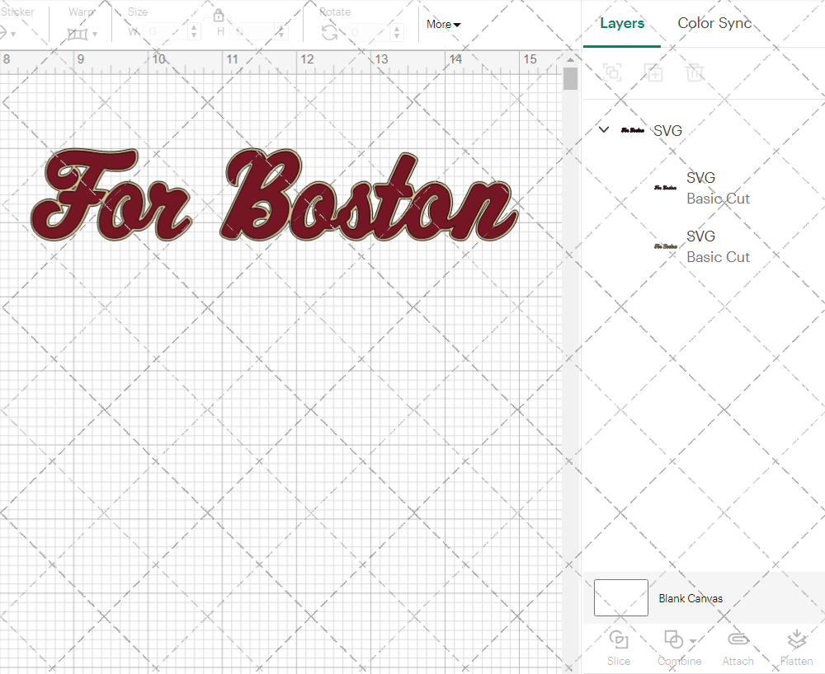
Task: Click the SVG group thumbnail
Action: pos(633,129)
